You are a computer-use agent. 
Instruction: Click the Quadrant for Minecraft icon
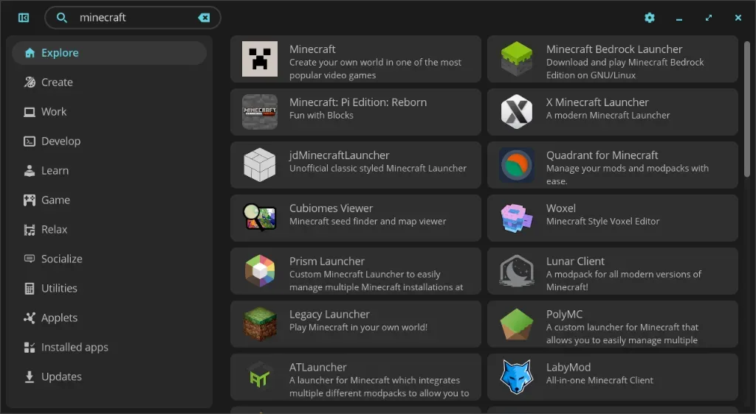tap(516, 165)
